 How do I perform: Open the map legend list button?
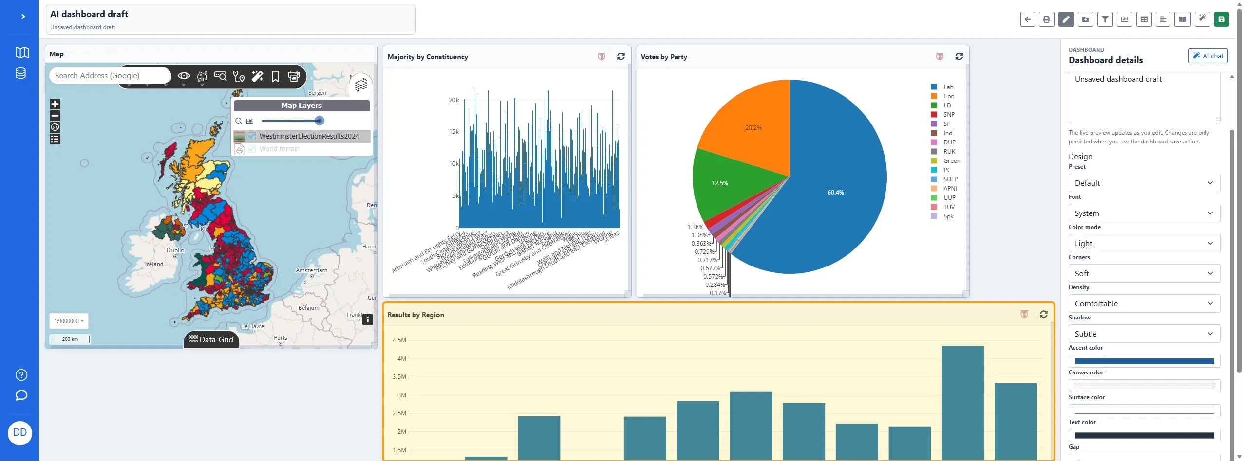55,139
